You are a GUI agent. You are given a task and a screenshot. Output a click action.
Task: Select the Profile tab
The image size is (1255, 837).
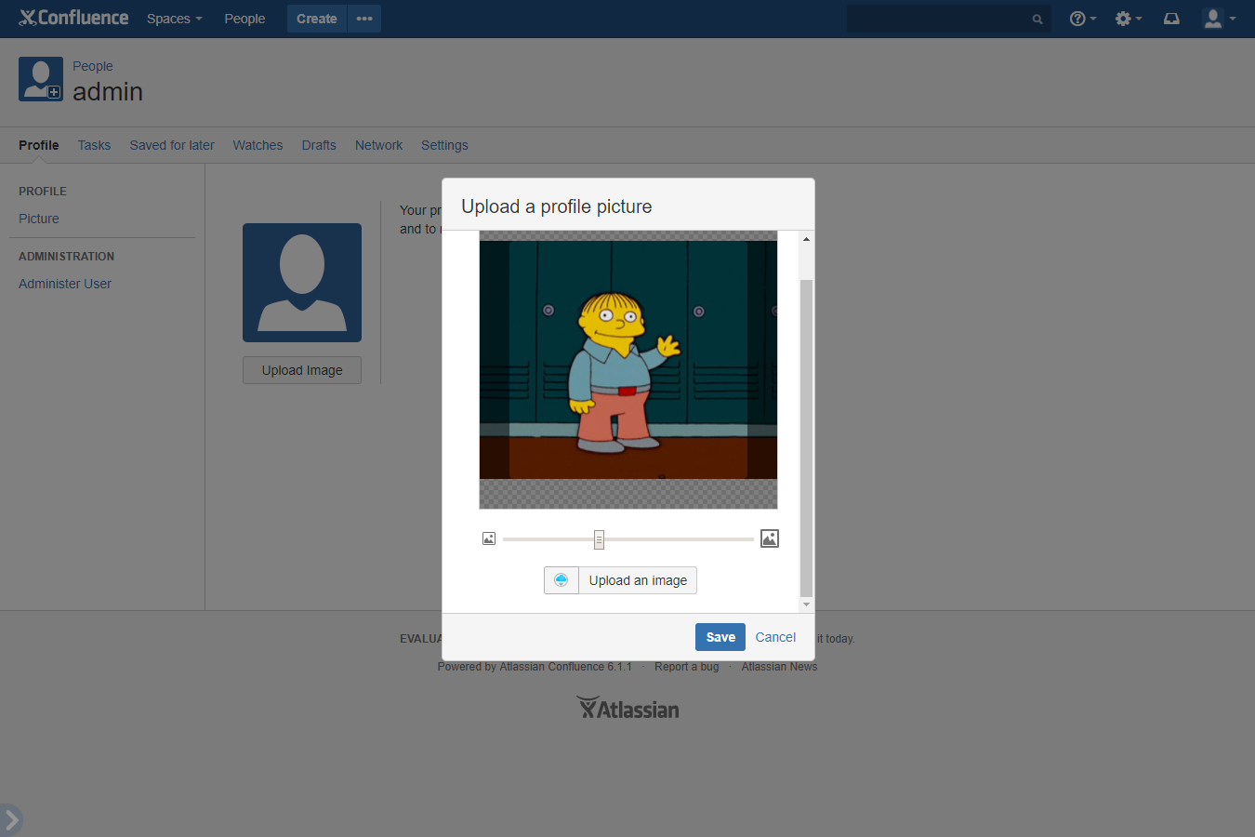pyautogui.click(x=39, y=145)
